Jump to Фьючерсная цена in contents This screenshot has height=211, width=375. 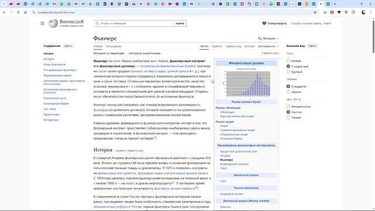pyautogui.click(x=54, y=98)
